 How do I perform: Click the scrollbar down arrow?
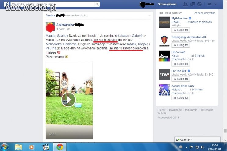pos(225,140)
